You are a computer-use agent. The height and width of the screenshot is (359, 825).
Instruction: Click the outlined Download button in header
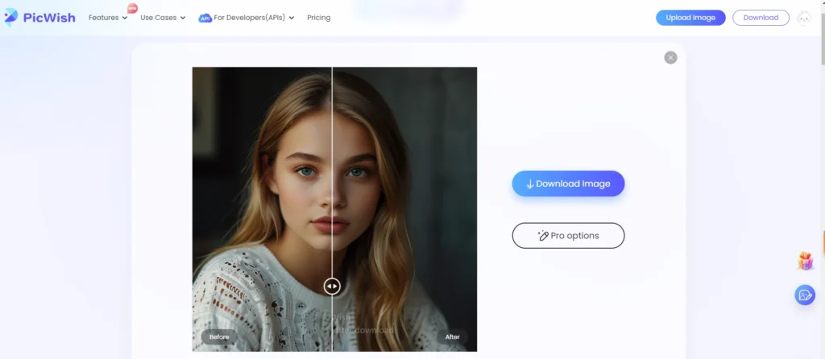click(x=761, y=18)
